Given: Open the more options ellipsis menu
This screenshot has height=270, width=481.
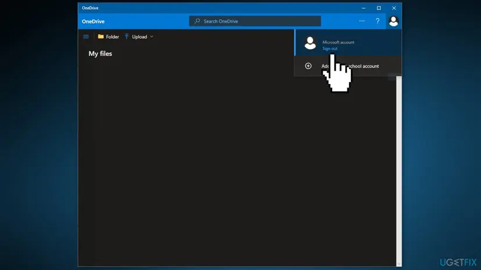Looking at the screenshot, I should click(x=362, y=21).
